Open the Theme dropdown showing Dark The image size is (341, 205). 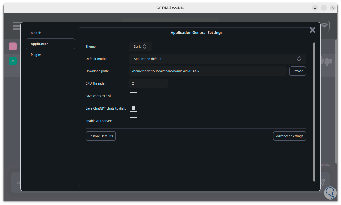(x=140, y=46)
